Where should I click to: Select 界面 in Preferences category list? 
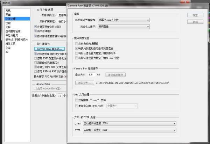(x=8, y=15)
